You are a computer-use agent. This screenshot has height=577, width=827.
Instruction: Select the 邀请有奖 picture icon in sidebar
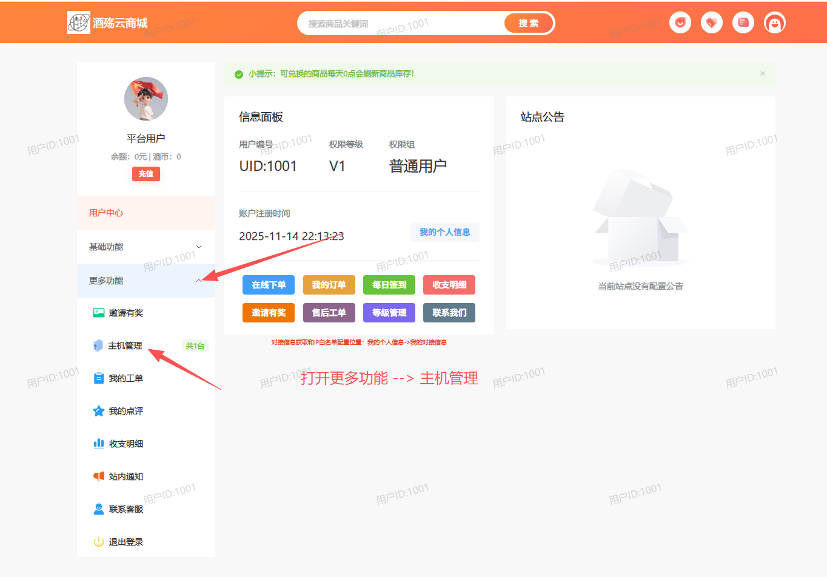tap(99, 313)
